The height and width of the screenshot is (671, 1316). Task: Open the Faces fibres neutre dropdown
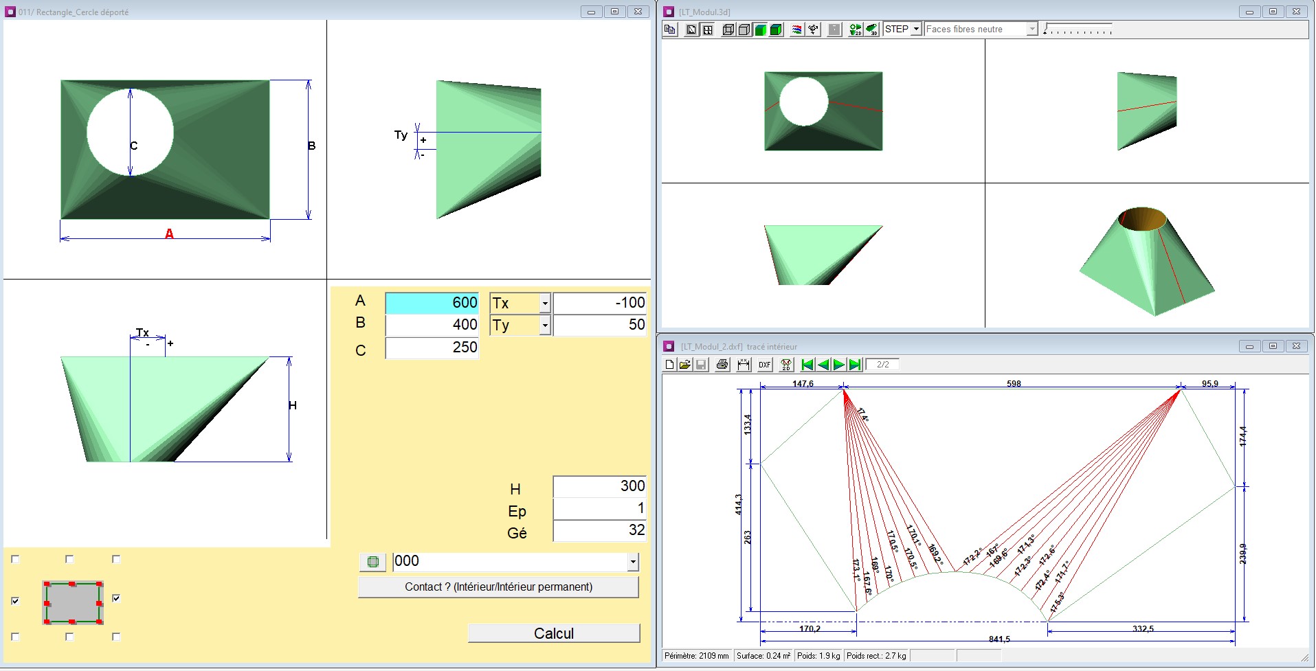(1031, 29)
